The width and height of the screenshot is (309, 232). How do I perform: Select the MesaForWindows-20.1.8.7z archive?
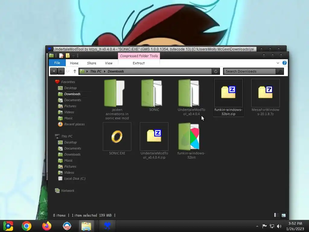[265, 98]
